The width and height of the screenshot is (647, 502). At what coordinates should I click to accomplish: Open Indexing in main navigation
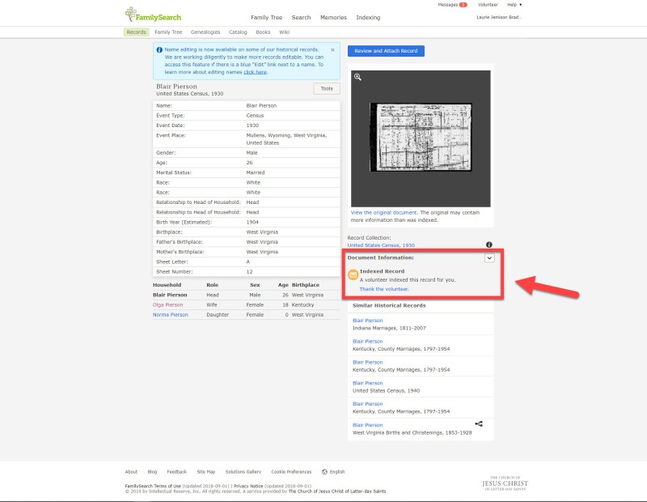[x=368, y=17]
